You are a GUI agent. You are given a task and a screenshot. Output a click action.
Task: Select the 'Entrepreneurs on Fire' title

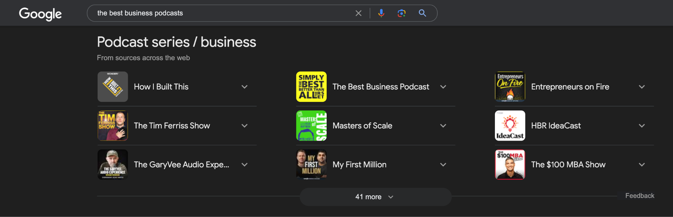tap(570, 87)
